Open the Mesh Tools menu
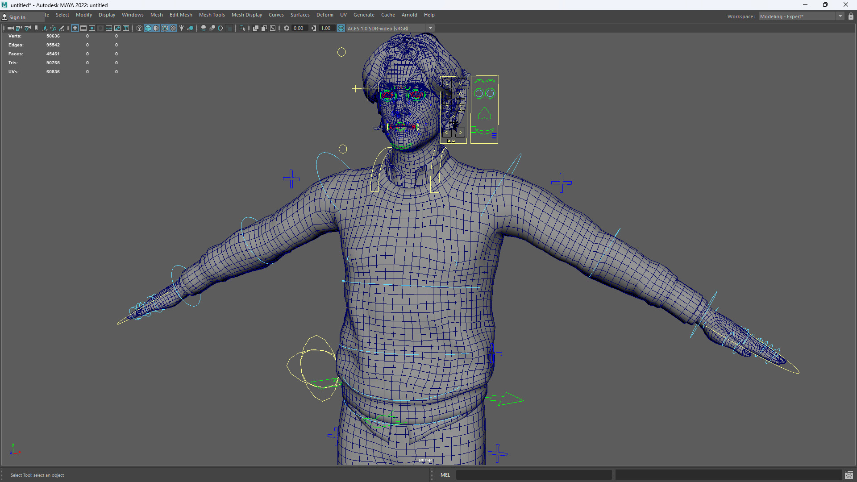The image size is (857, 482). 212,15
